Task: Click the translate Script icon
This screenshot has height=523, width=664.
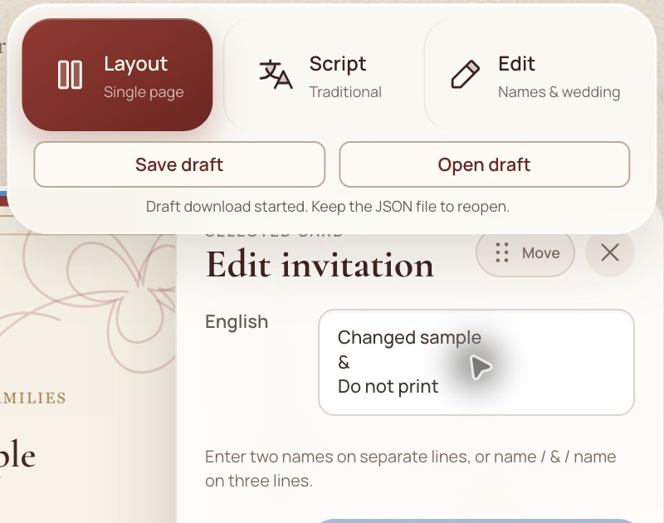Action: pyautogui.click(x=276, y=75)
